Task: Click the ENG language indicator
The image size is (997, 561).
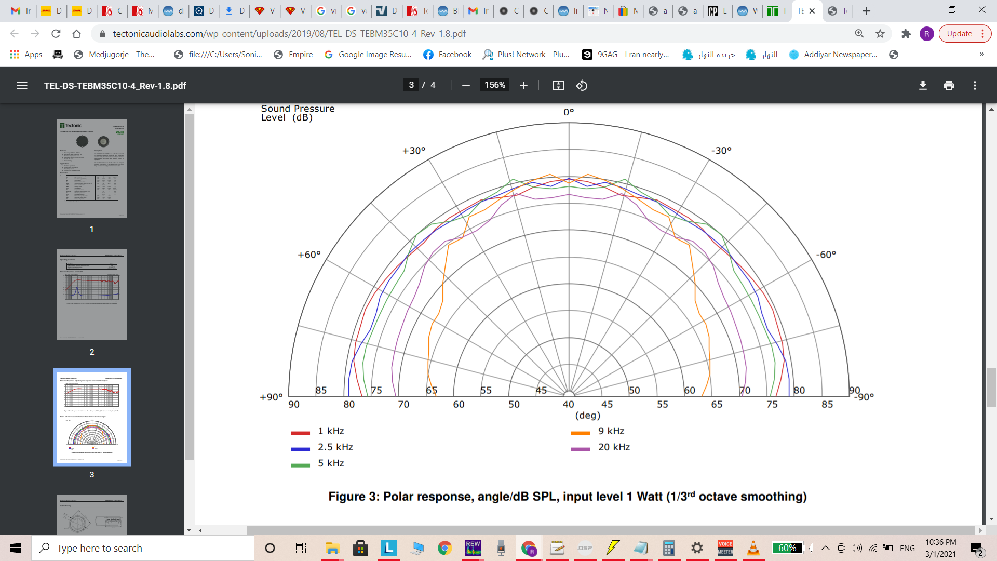Action: coord(908,548)
